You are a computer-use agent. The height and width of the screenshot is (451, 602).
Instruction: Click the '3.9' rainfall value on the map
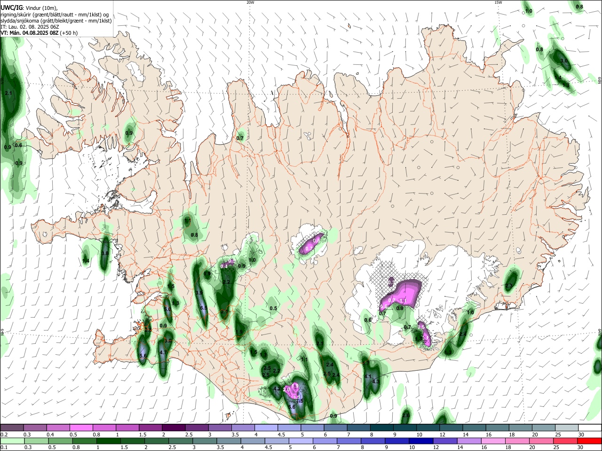[198, 293]
